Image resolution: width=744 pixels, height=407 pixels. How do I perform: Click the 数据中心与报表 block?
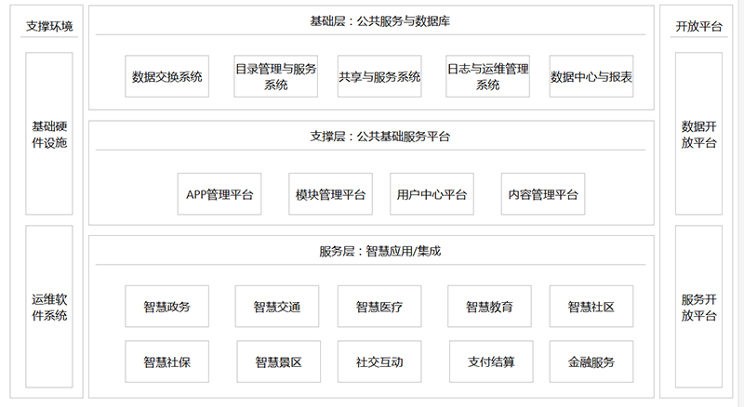pos(591,76)
